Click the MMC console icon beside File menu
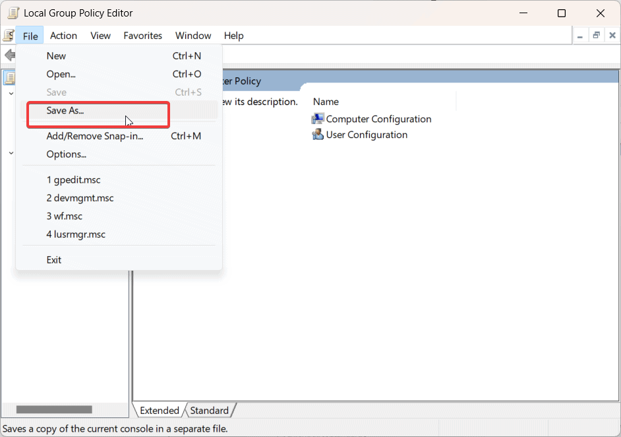 pos(8,36)
